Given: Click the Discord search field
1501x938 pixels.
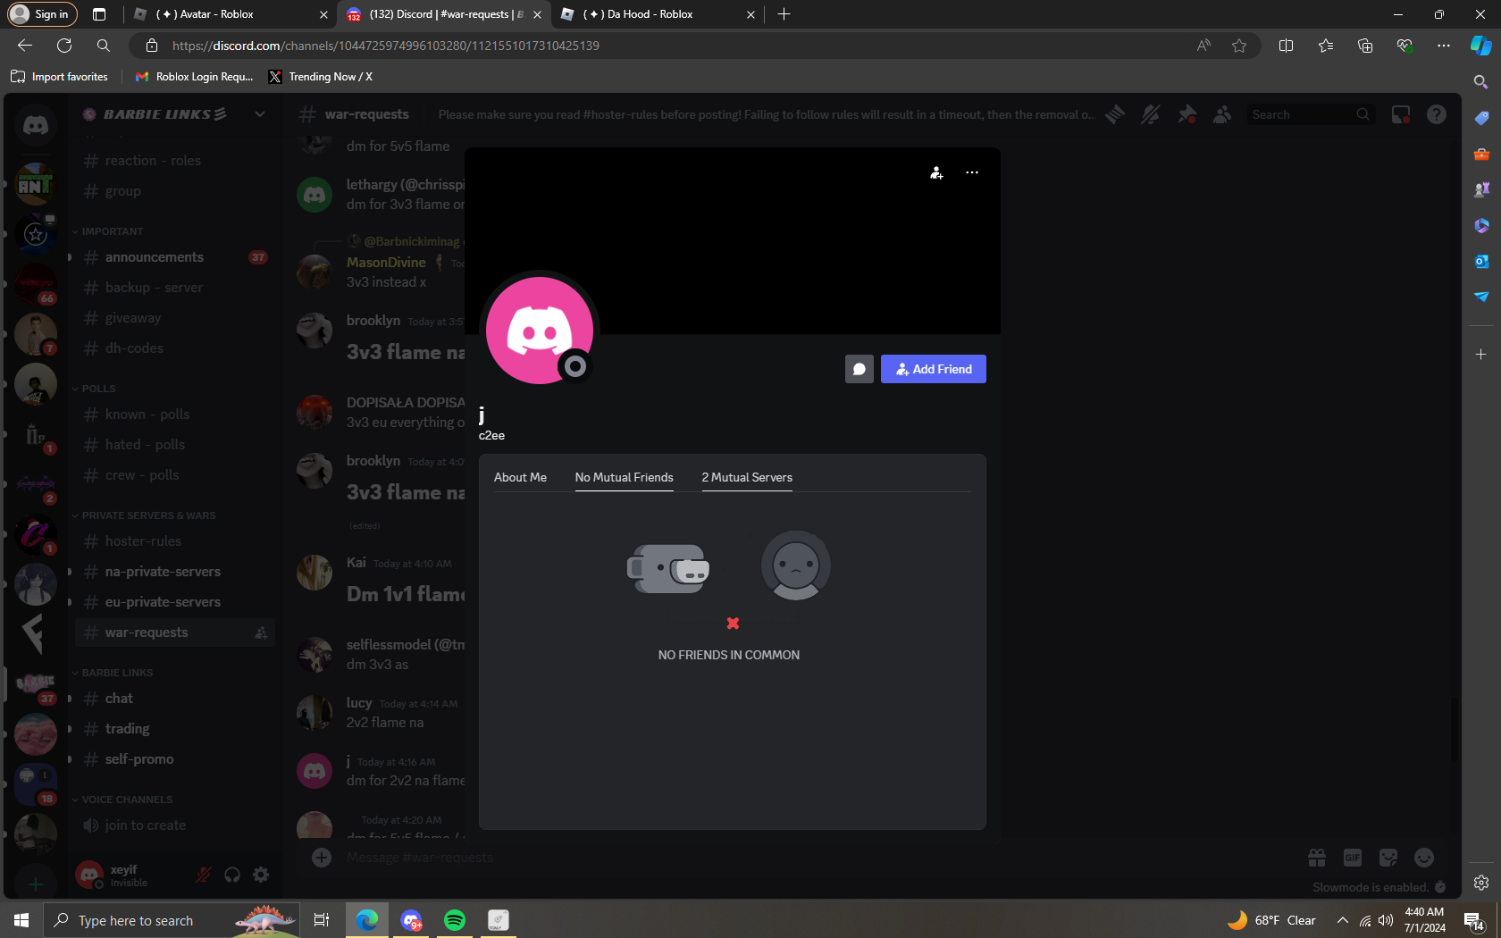Looking at the screenshot, I should pos(1310,114).
